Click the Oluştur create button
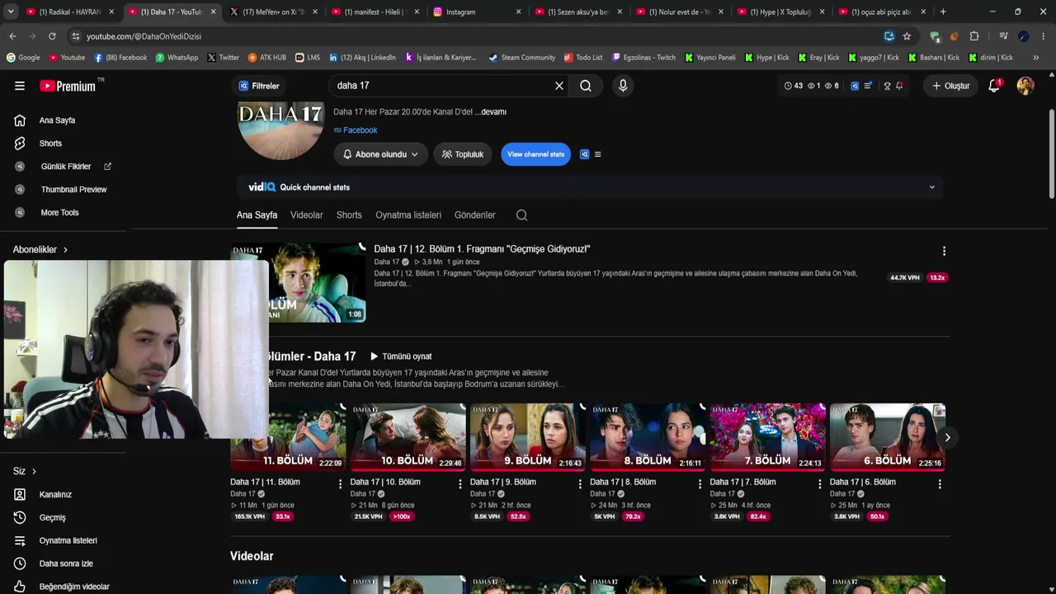1056x594 pixels. 951,86
